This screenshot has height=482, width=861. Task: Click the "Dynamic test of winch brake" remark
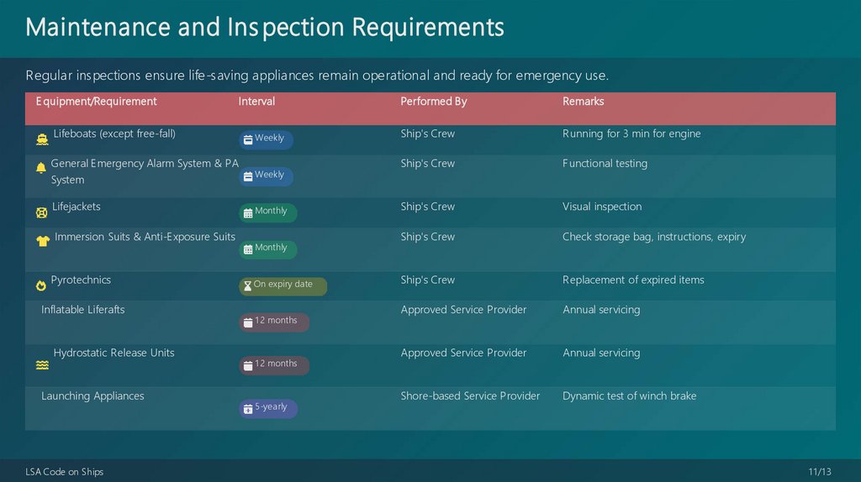[x=629, y=396]
